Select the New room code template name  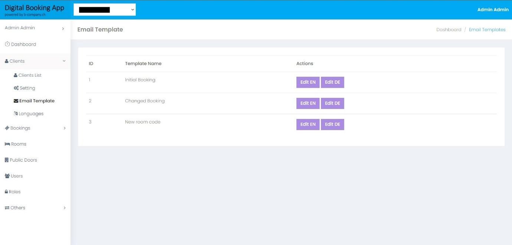(143, 122)
